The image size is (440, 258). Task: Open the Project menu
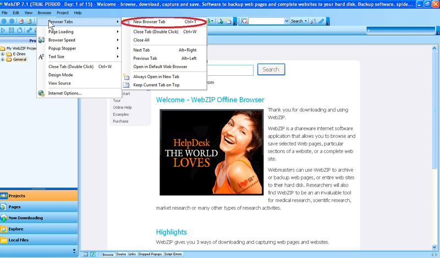point(62,13)
